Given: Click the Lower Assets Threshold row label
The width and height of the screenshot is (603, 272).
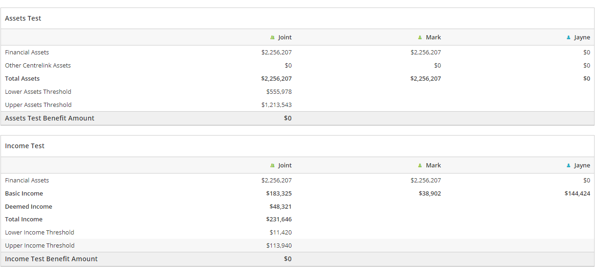Looking at the screenshot, I should click(38, 91).
